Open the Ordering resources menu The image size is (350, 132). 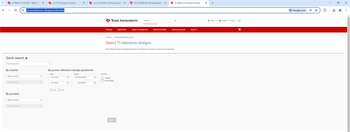point(178,29)
